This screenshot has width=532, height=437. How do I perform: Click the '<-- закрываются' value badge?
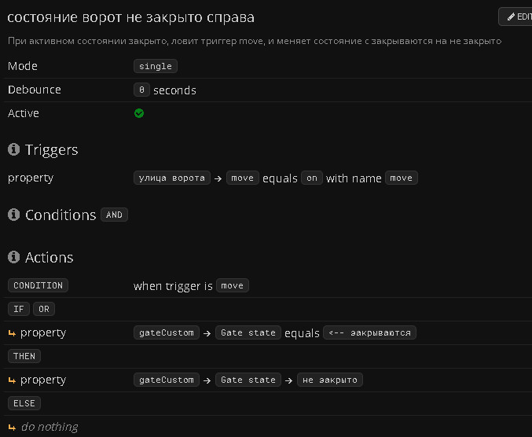pos(369,332)
